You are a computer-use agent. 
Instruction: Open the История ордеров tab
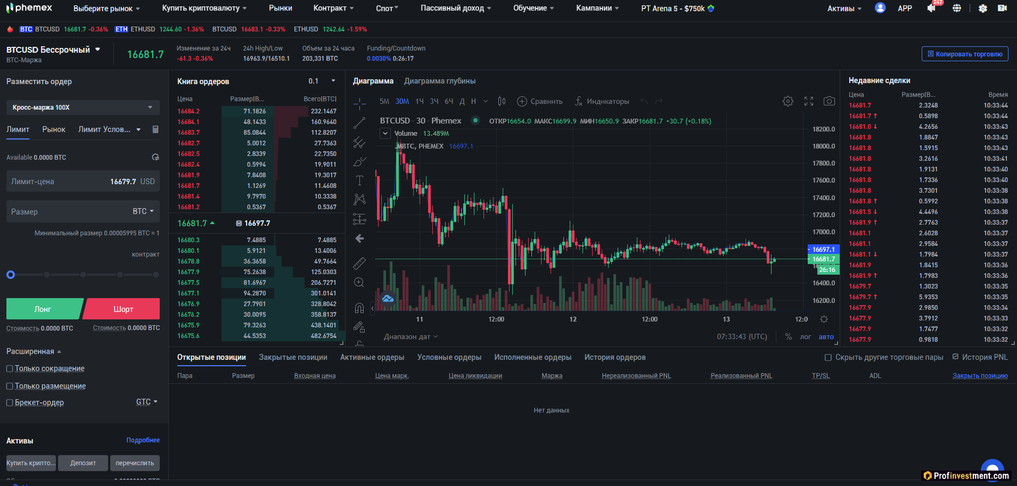point(615,357)
